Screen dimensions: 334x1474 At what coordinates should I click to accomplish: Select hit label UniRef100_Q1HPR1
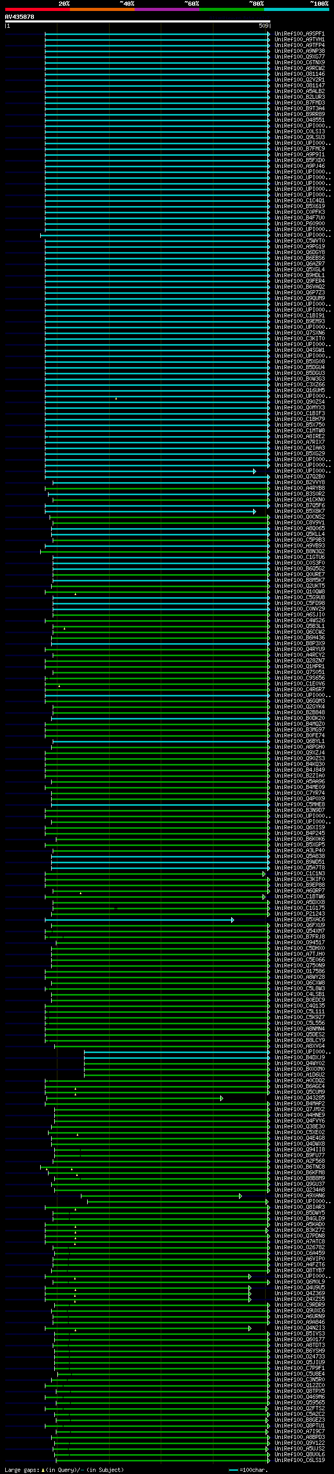point(299,666)
